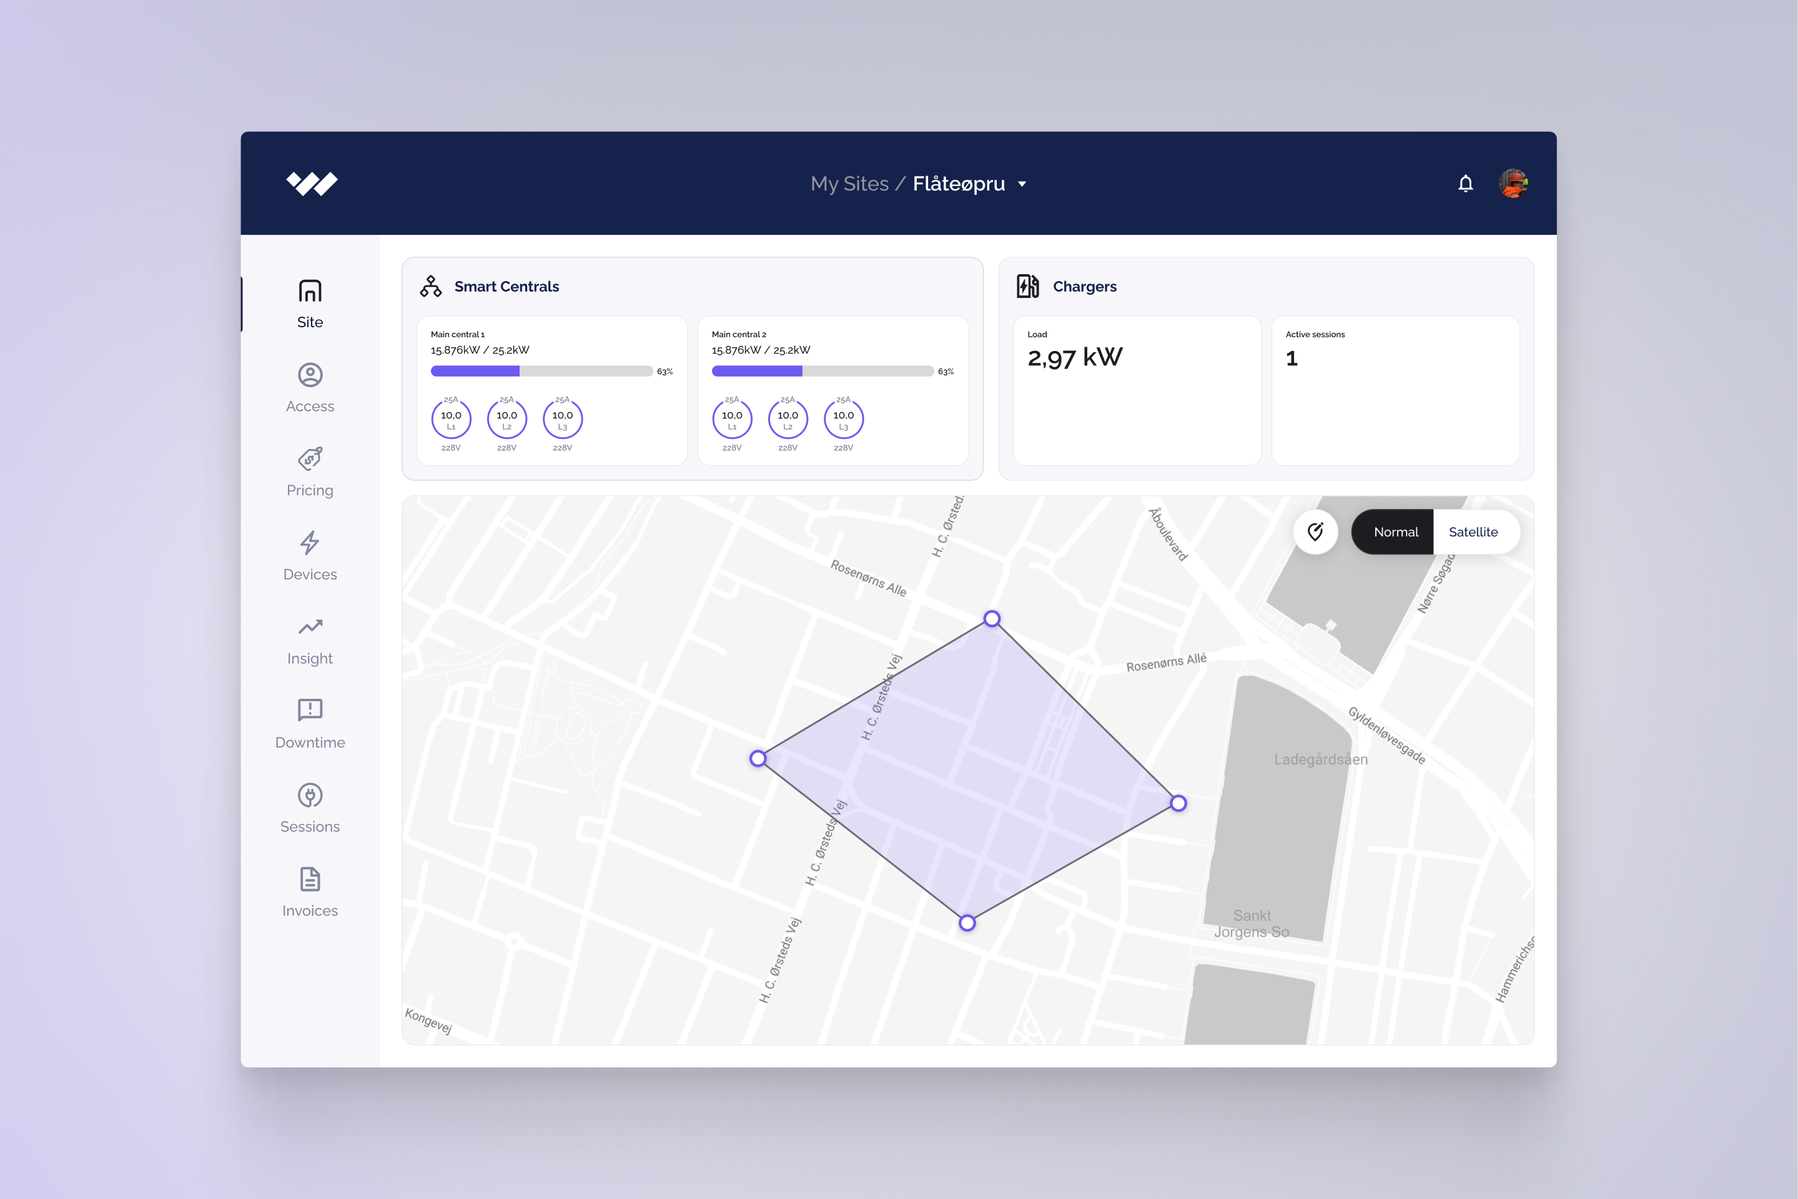The image size is (1798, 1199).
Task: Open the Site section in sidebar
Action: tap(310, 303)
